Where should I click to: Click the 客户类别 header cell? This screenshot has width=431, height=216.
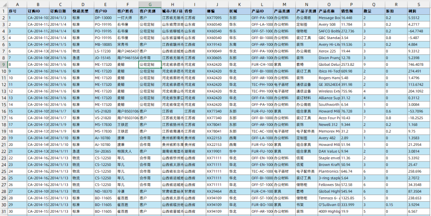point(150,11)
